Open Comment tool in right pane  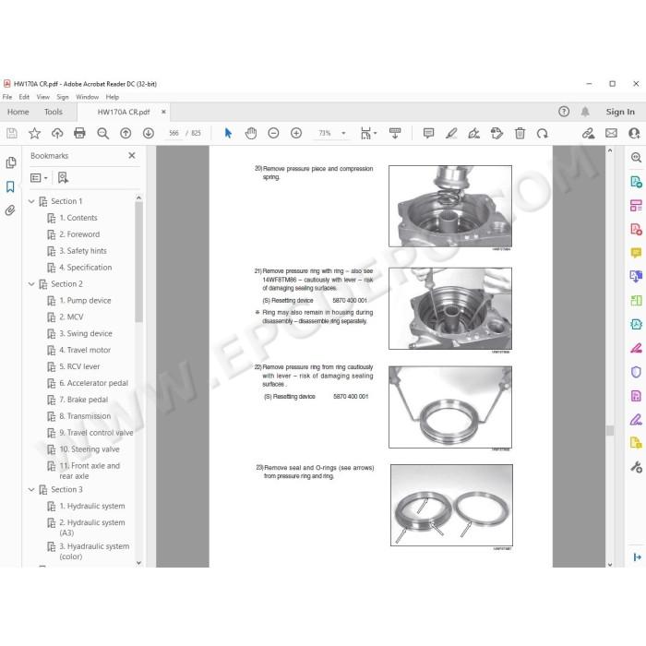tap(636, 253)
